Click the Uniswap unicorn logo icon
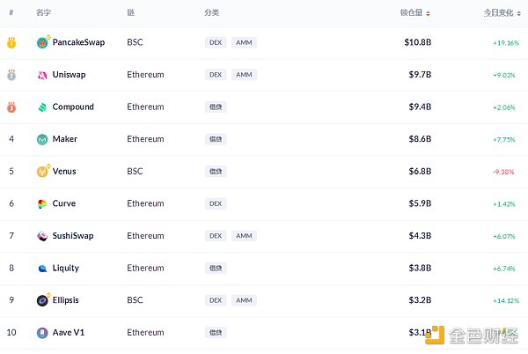 42,75
